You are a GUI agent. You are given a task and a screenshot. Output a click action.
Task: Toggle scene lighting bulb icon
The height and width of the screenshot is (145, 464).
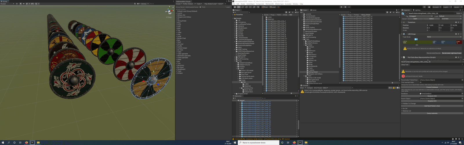point(21,4)
